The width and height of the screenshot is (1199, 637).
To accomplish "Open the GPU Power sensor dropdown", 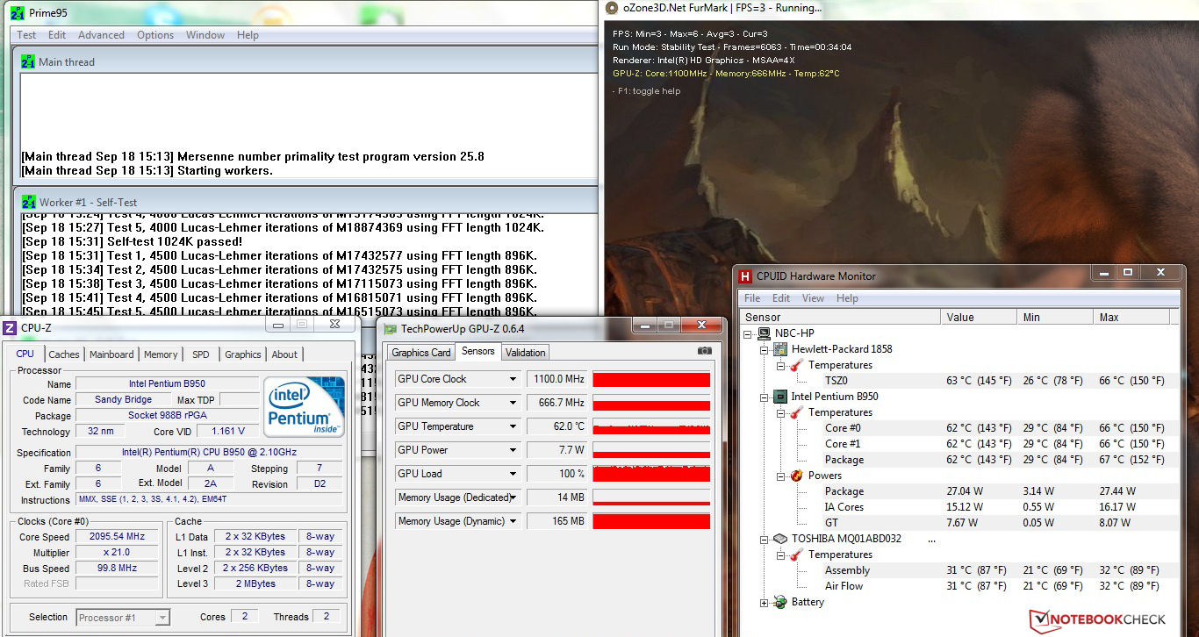I will point(513,450).
